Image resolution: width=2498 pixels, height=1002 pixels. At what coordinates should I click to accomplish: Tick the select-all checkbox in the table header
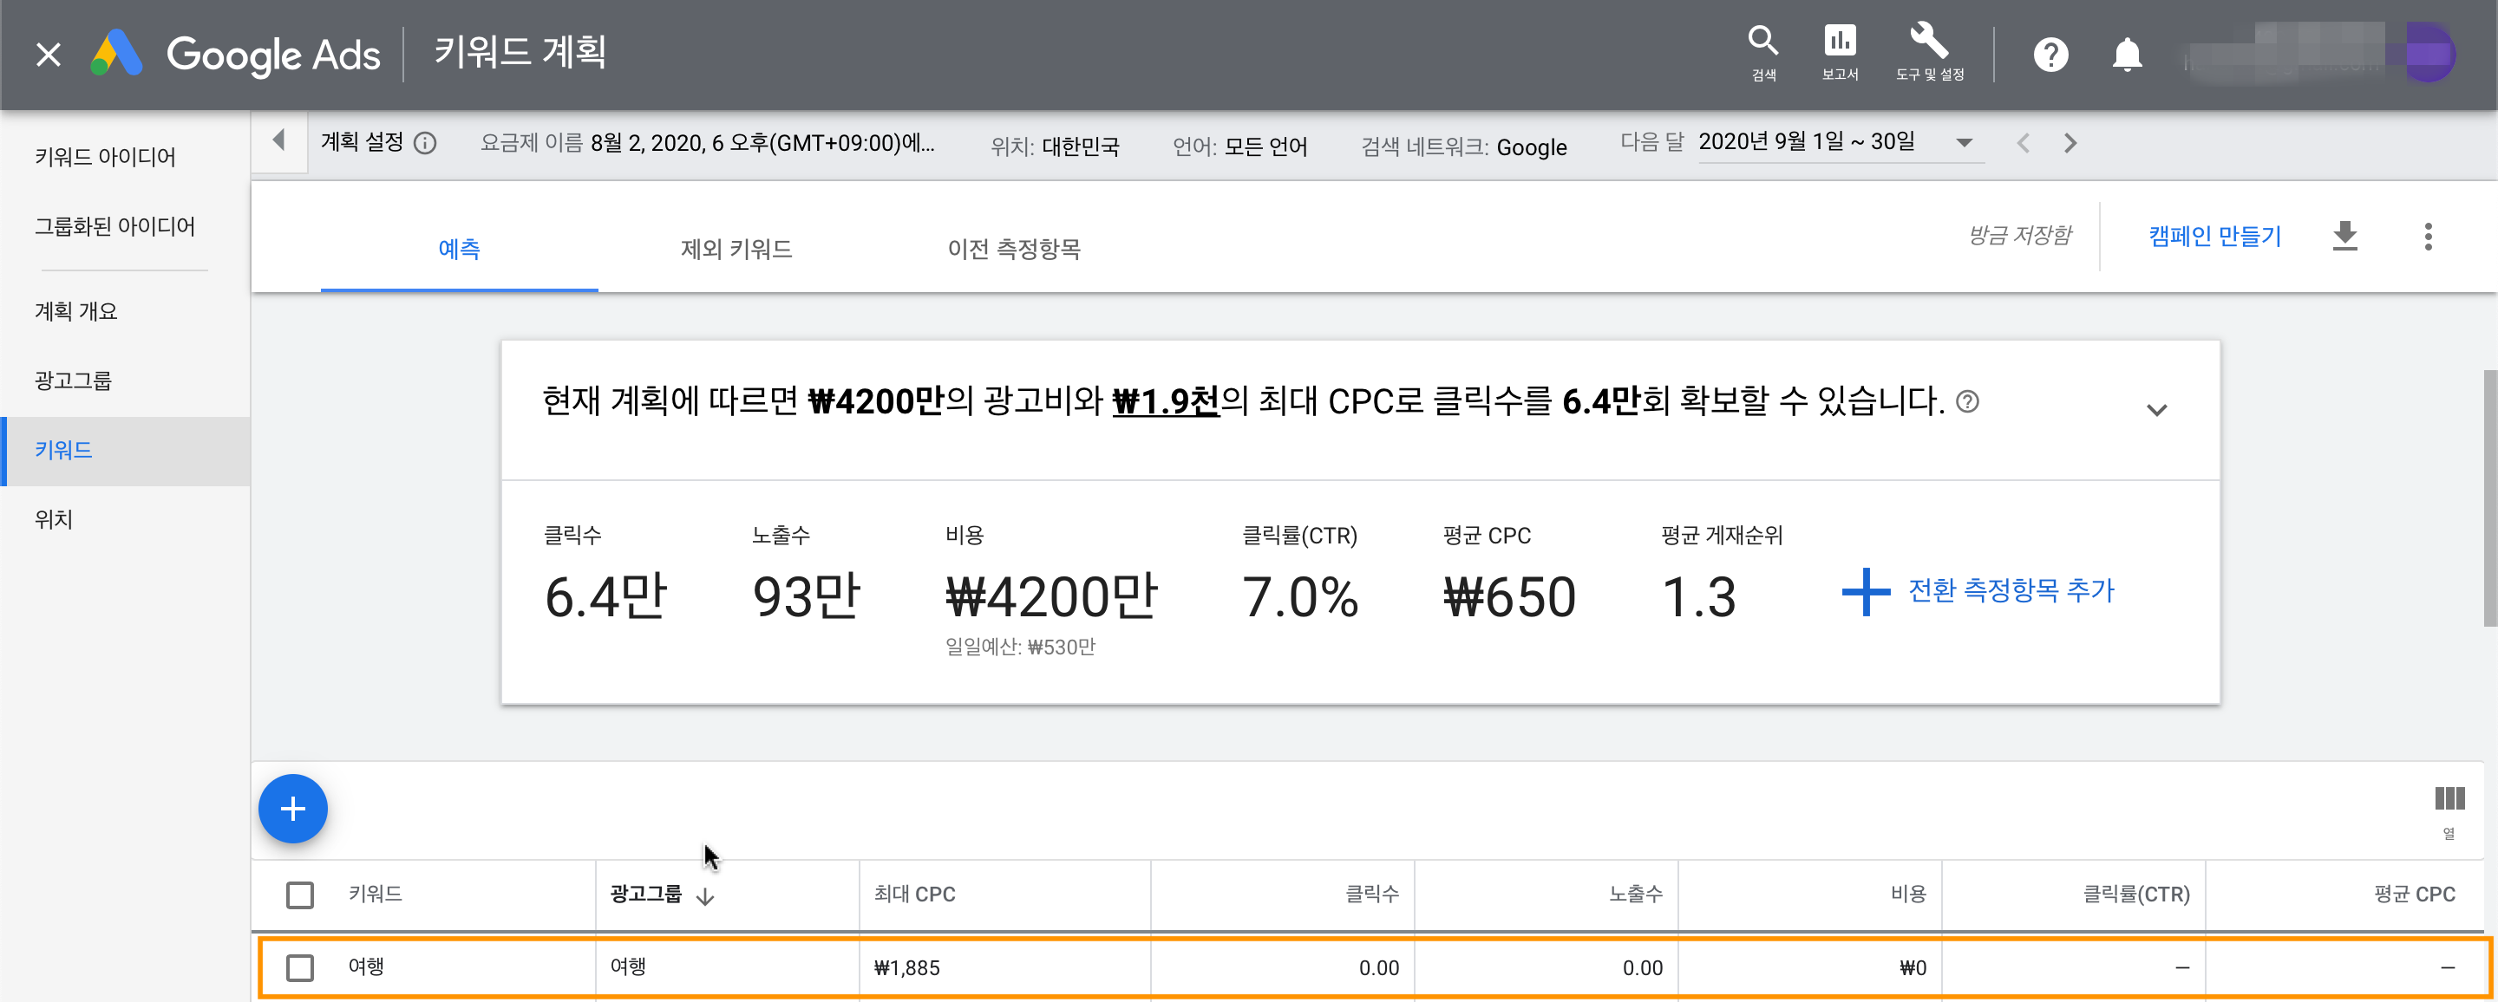(x=299, y=895)
